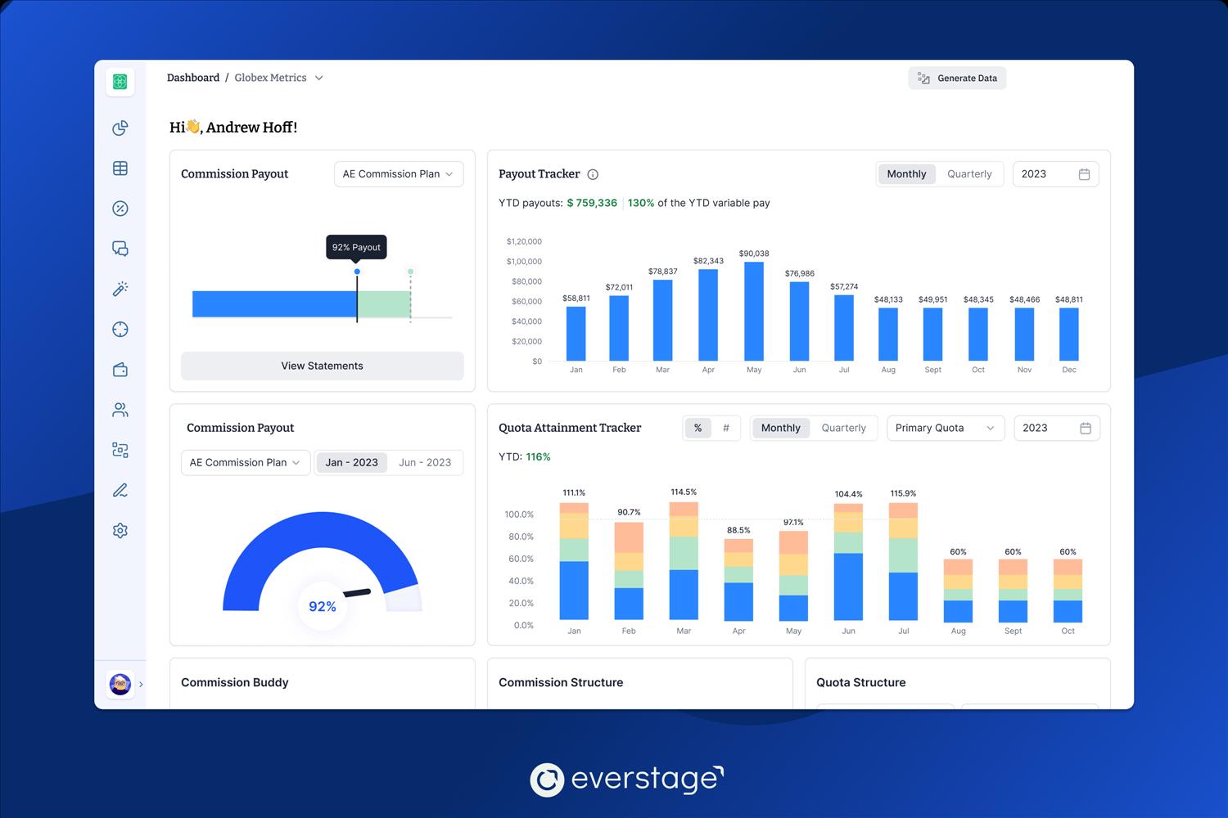Viewport: 1228px width, 818px height.
Task: Switch Quota Attainment Tracker to Quarterly
Action: pos(843,428)
